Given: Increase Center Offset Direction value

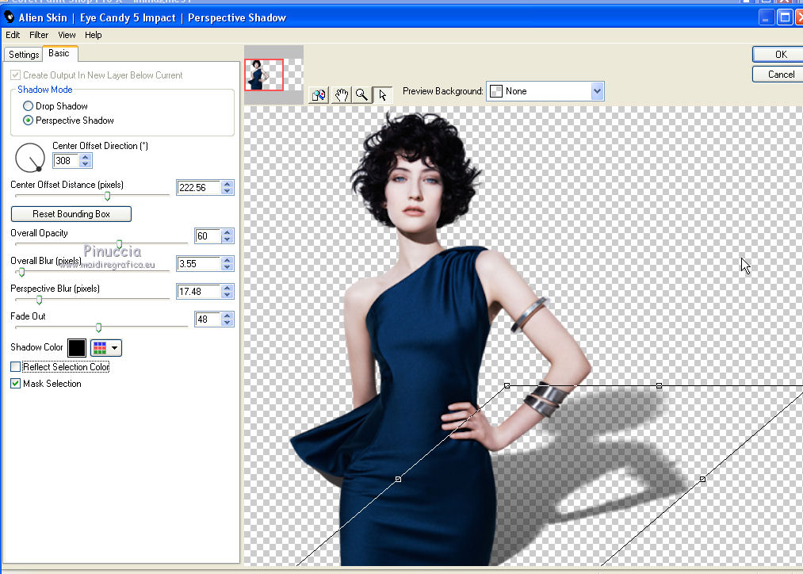Looking at the screenshot, I should pyautogui.click(x=86, y=157).
